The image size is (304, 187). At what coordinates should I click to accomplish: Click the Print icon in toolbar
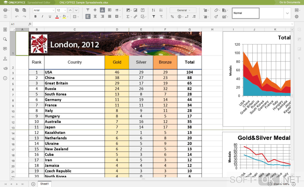tap(5, 10)
